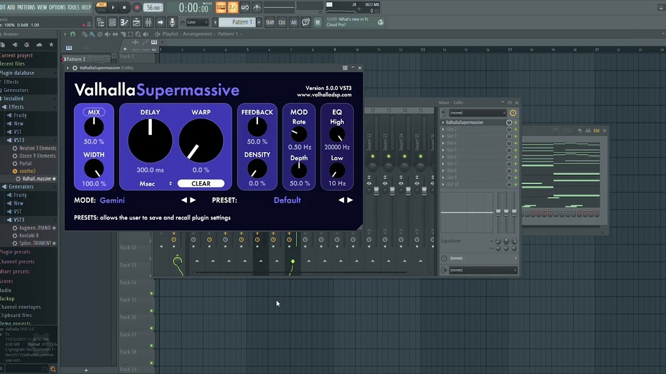Open Channel envelopes folder in browser
The image size is (666, 374).
[20, 307]
